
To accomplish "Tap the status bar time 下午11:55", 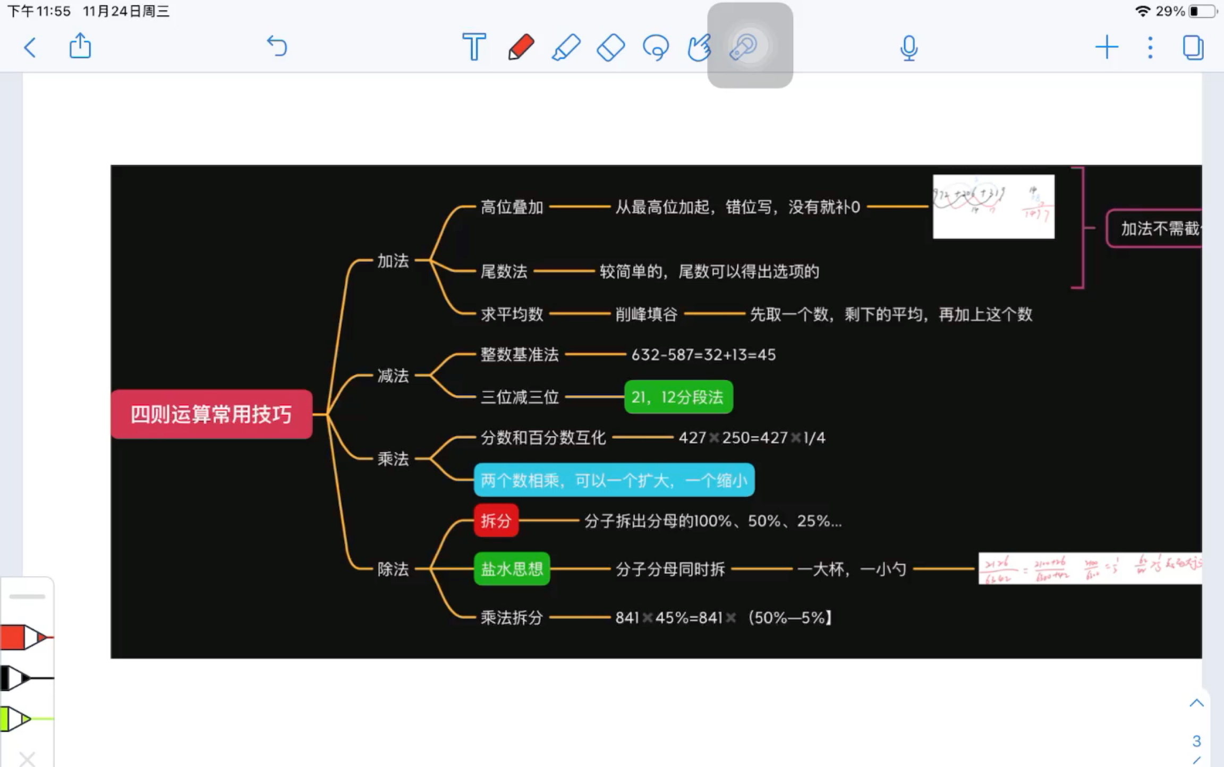I will pos(39,11).
